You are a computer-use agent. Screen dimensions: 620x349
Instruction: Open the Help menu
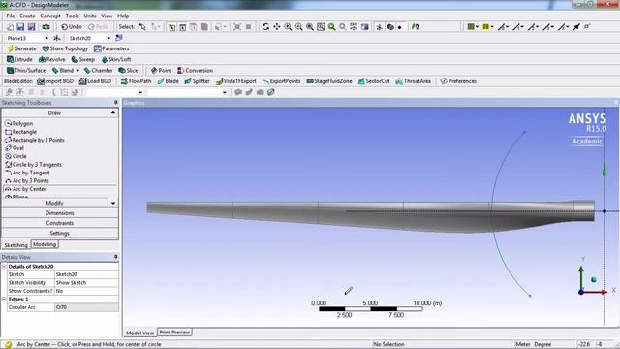pos(123,16)
